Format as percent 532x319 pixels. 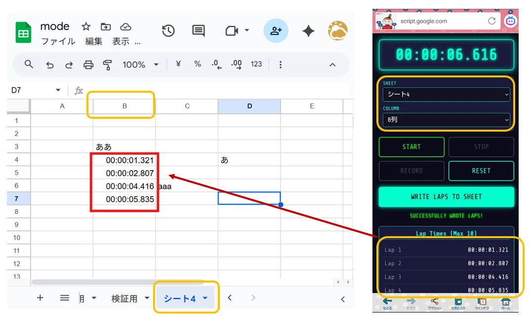pos(198,64)
